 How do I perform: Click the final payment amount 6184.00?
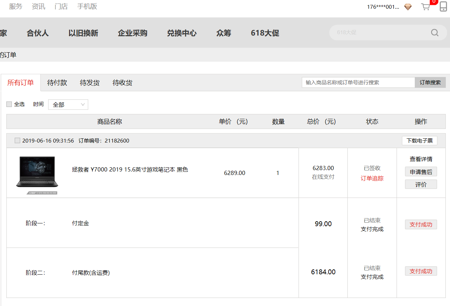[323, 272]
